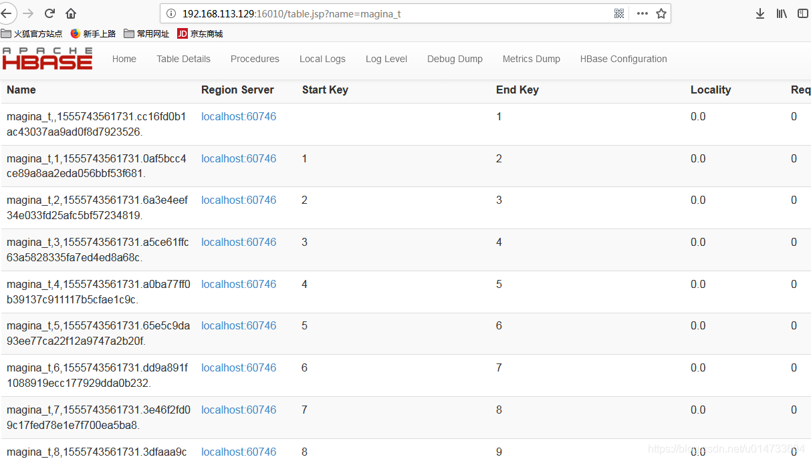811x461 pixels.
Task: Open the Log Level navigation item
Action: [x=386, y=59]
